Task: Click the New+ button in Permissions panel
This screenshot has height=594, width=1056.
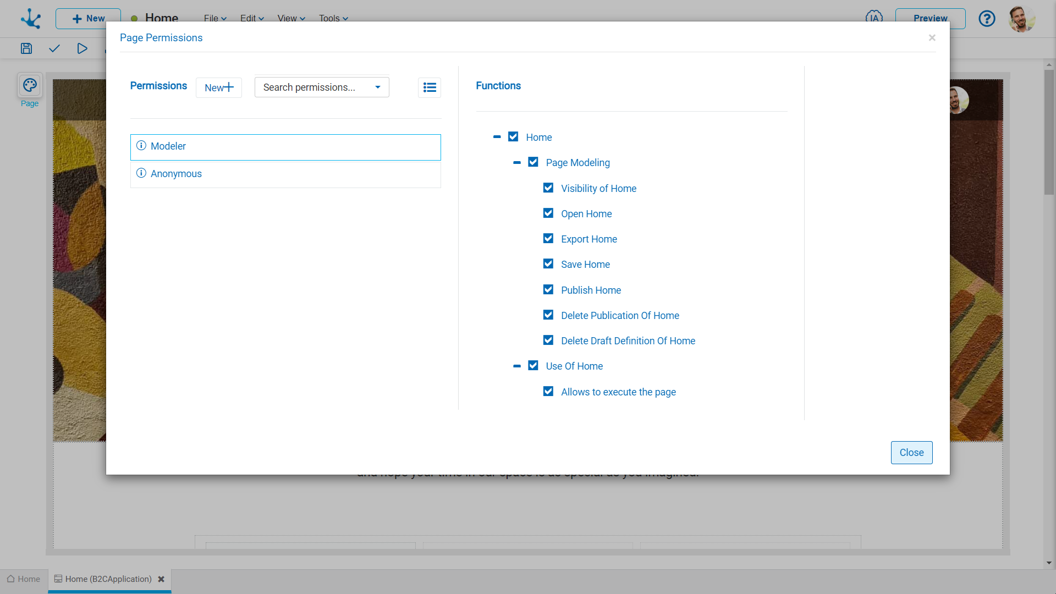Action: (219, 87)
